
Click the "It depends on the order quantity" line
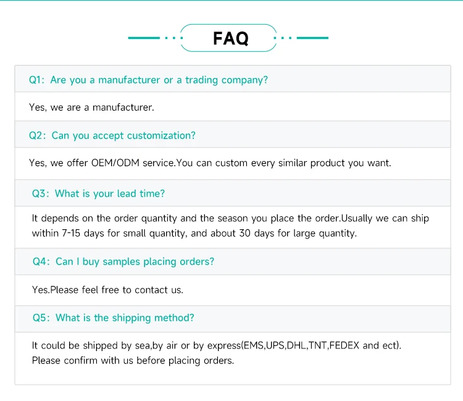tap(230, 218)
